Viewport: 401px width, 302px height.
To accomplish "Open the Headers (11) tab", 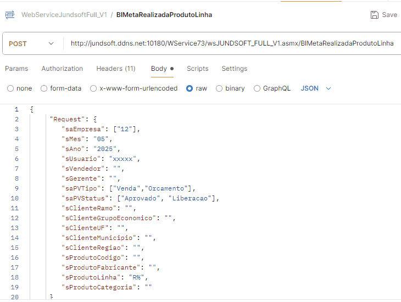I will click(x=115, y=69).
